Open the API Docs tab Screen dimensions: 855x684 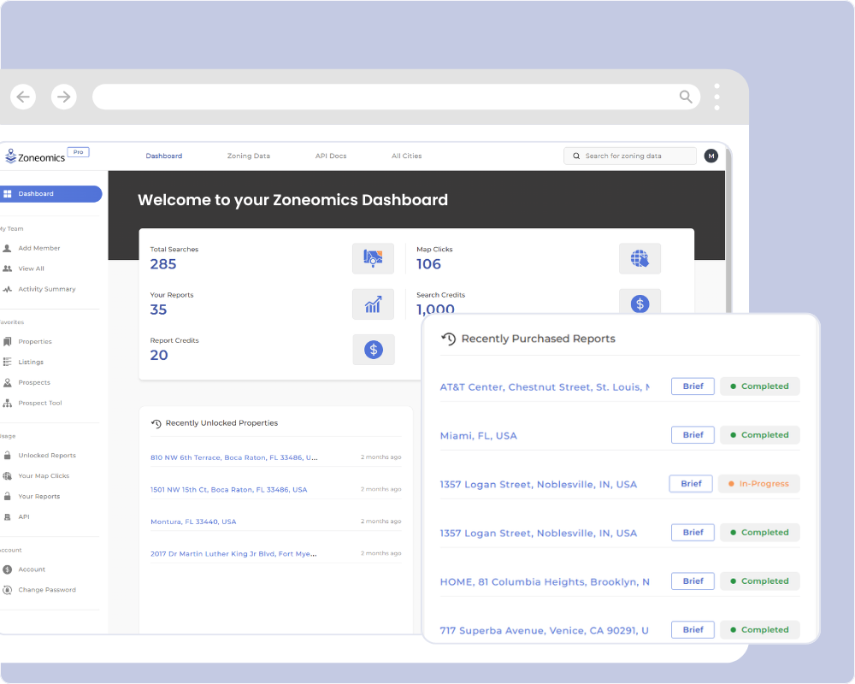(330, 156)
